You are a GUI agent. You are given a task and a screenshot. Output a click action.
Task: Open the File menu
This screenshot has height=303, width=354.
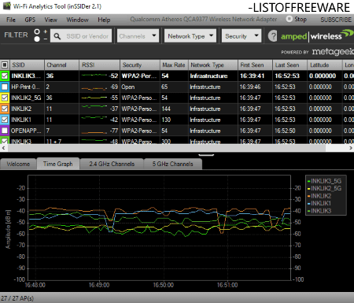click(x=11, y=20)
